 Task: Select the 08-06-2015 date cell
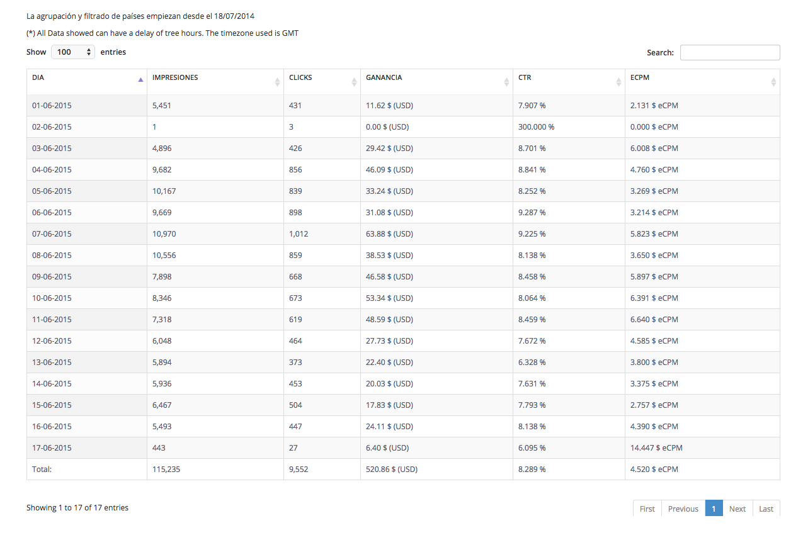pos(87,256)
